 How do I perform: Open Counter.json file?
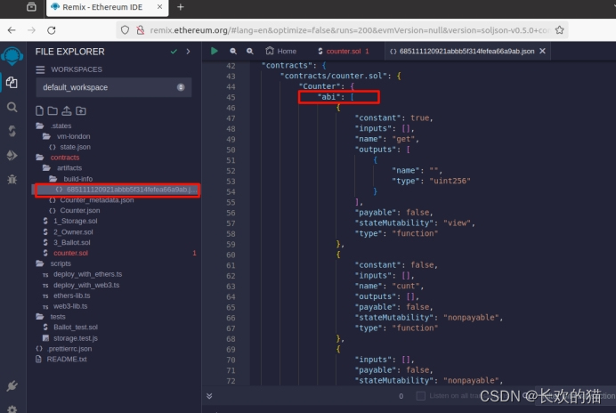[74, 211]
